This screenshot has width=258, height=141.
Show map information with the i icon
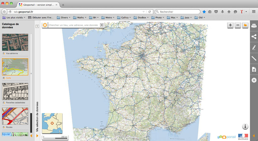245,126
